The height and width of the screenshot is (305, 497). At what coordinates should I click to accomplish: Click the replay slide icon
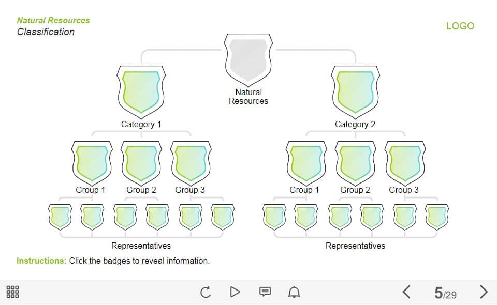pos(206,292)
